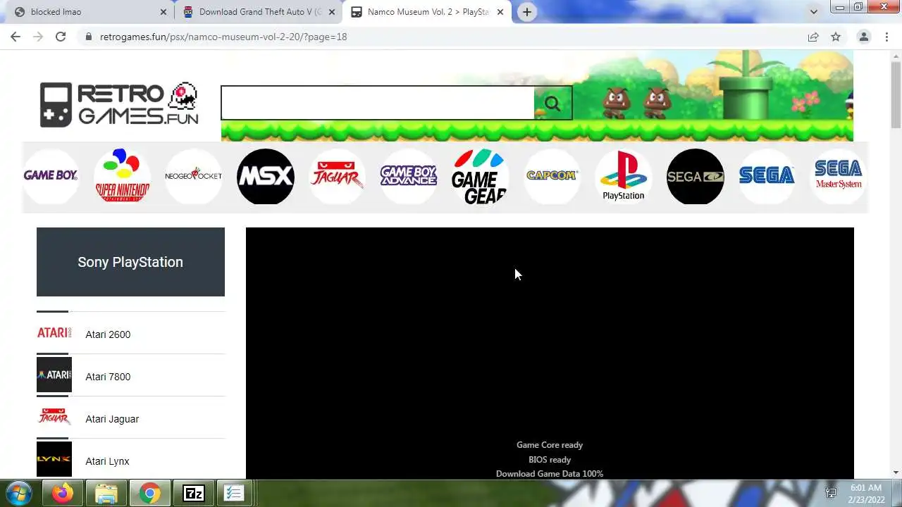Go to the RetroGames.fun home logo
The image size is (902, 507).
point(119,104)
